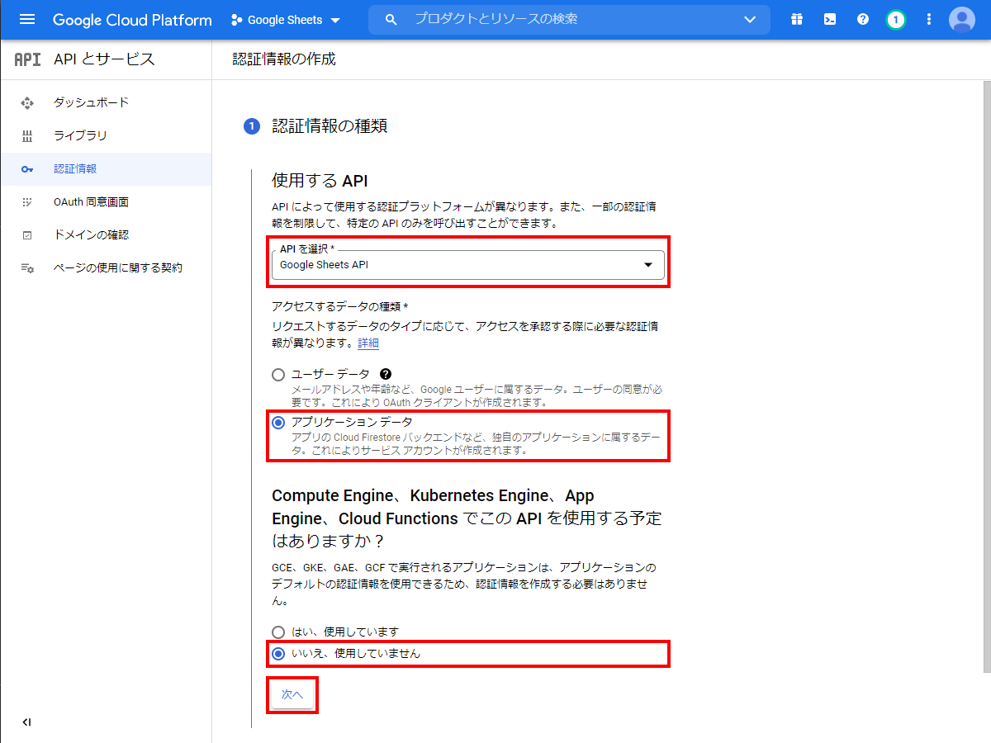The image size is (991, 743).
Task: Open the API を選択 dropdown
Action: click(468, 264)
